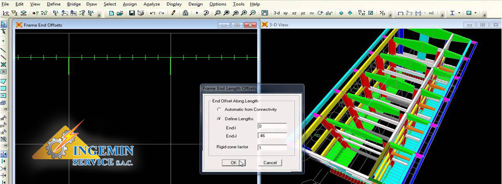
Task: Select Define Lengths radio option
Action: coord(219,119)
